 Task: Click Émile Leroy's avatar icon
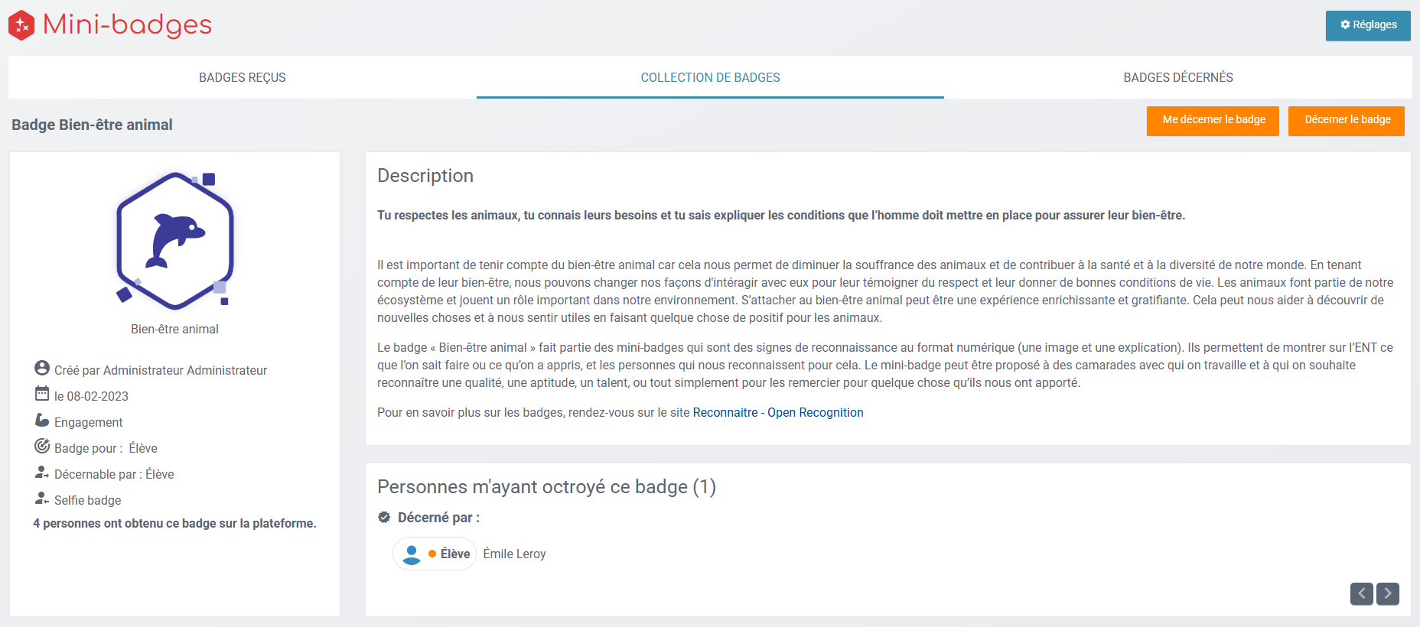pos(412,554)
